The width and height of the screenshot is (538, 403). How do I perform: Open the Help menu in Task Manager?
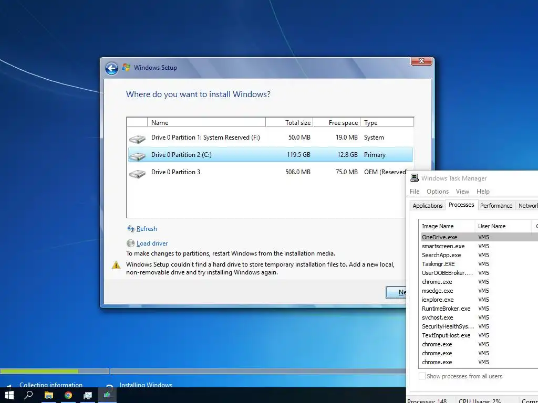[x=483, y=191]
